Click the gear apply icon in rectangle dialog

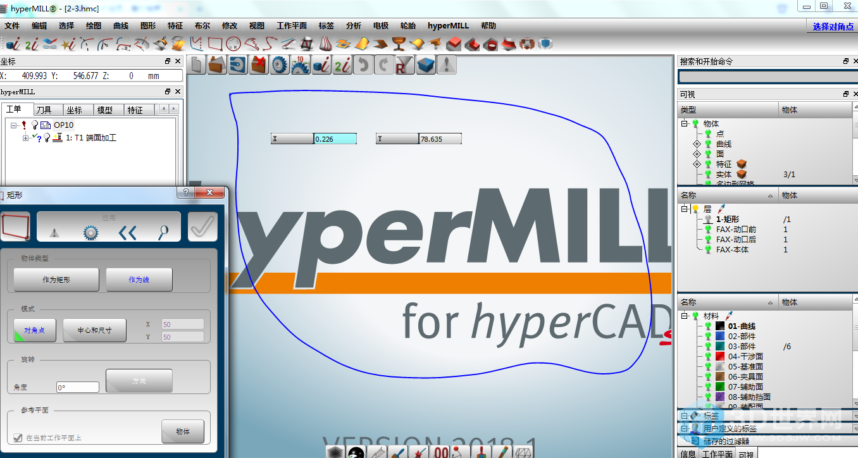pyautogui.click(x=91, y=233)
